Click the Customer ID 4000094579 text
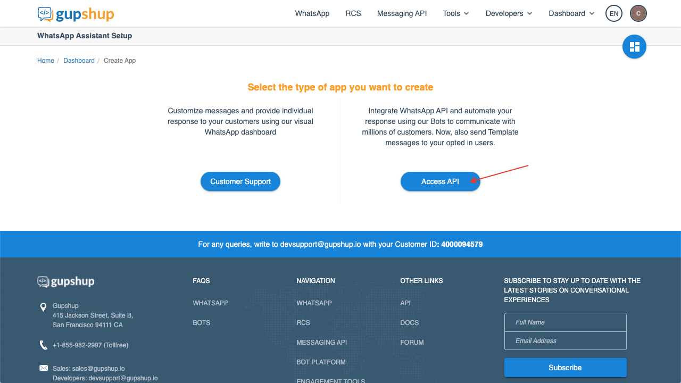The height and width of the screenshot is (383, 681). click(x=462, y=245)
